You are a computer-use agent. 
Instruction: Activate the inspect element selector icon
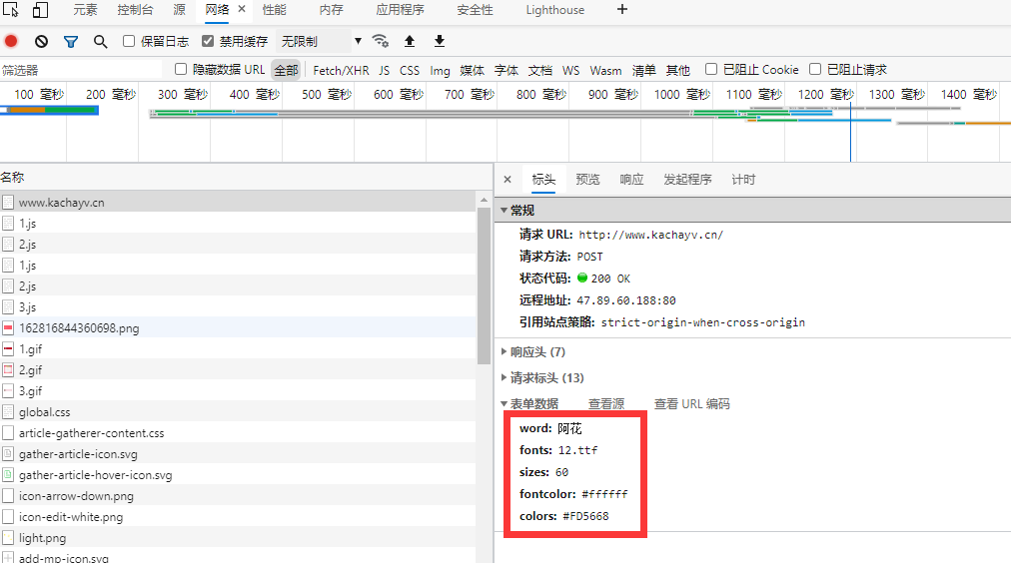pyautogui.click(x=11, y=10)
